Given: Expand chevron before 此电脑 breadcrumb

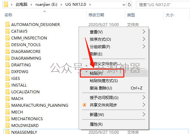Looking at the screenshot, I should point(12,4).
